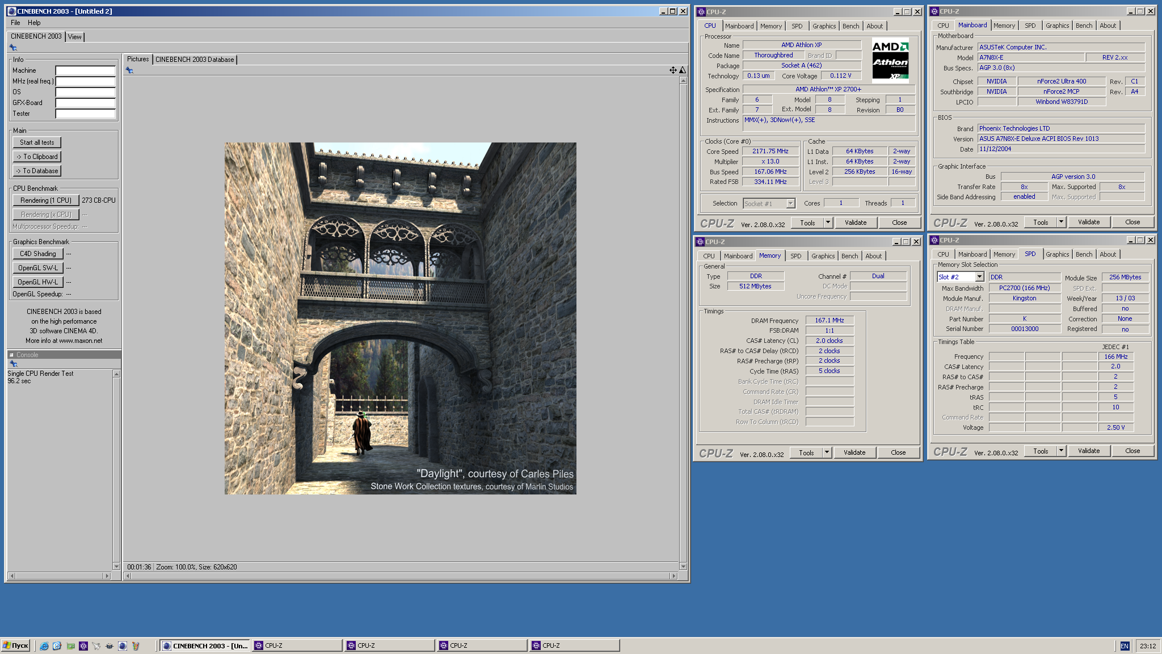Viewport: 1162px width, 654px height.
Task: Select the Pictures tab
Action: click(x=138, y=59)
